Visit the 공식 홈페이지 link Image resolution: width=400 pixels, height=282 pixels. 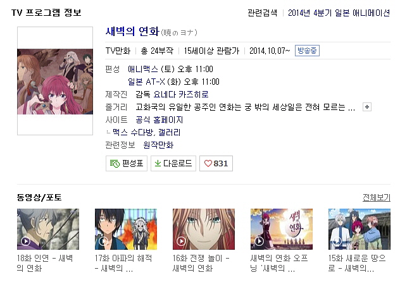(x=159, y=120)
